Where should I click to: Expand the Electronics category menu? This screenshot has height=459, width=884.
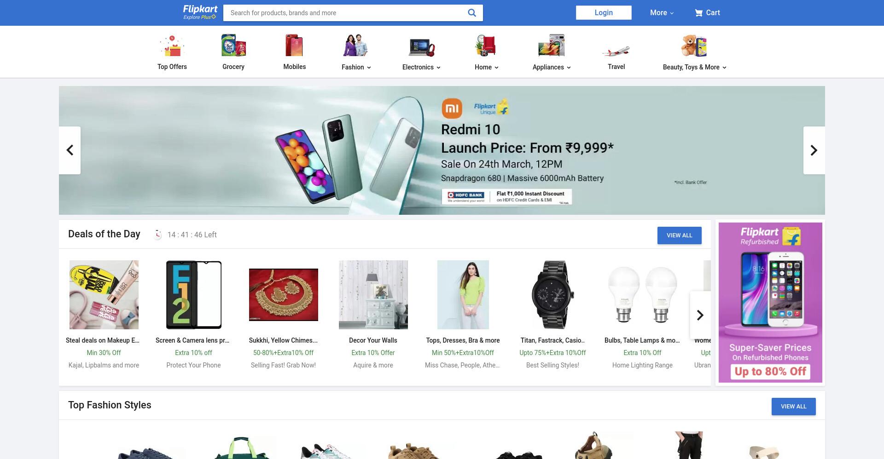click(421, 67)
